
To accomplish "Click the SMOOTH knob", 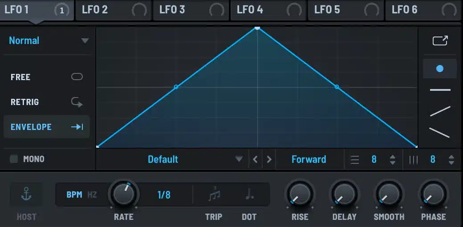I will point(389,194).
